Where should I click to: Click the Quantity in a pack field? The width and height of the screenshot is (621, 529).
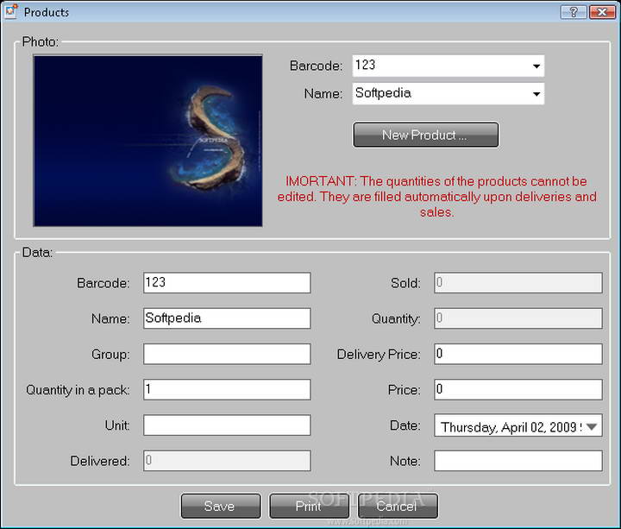227,389
